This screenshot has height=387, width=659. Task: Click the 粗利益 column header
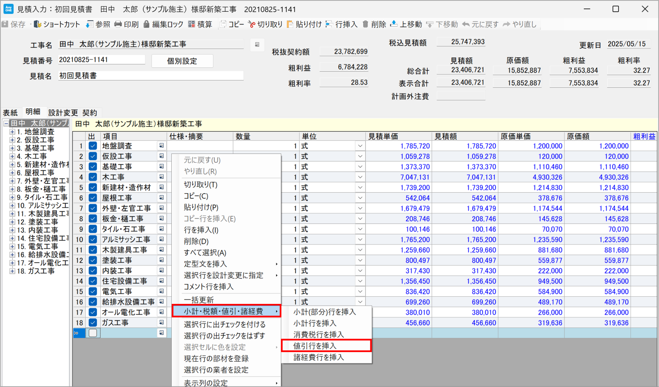point(644,137)
